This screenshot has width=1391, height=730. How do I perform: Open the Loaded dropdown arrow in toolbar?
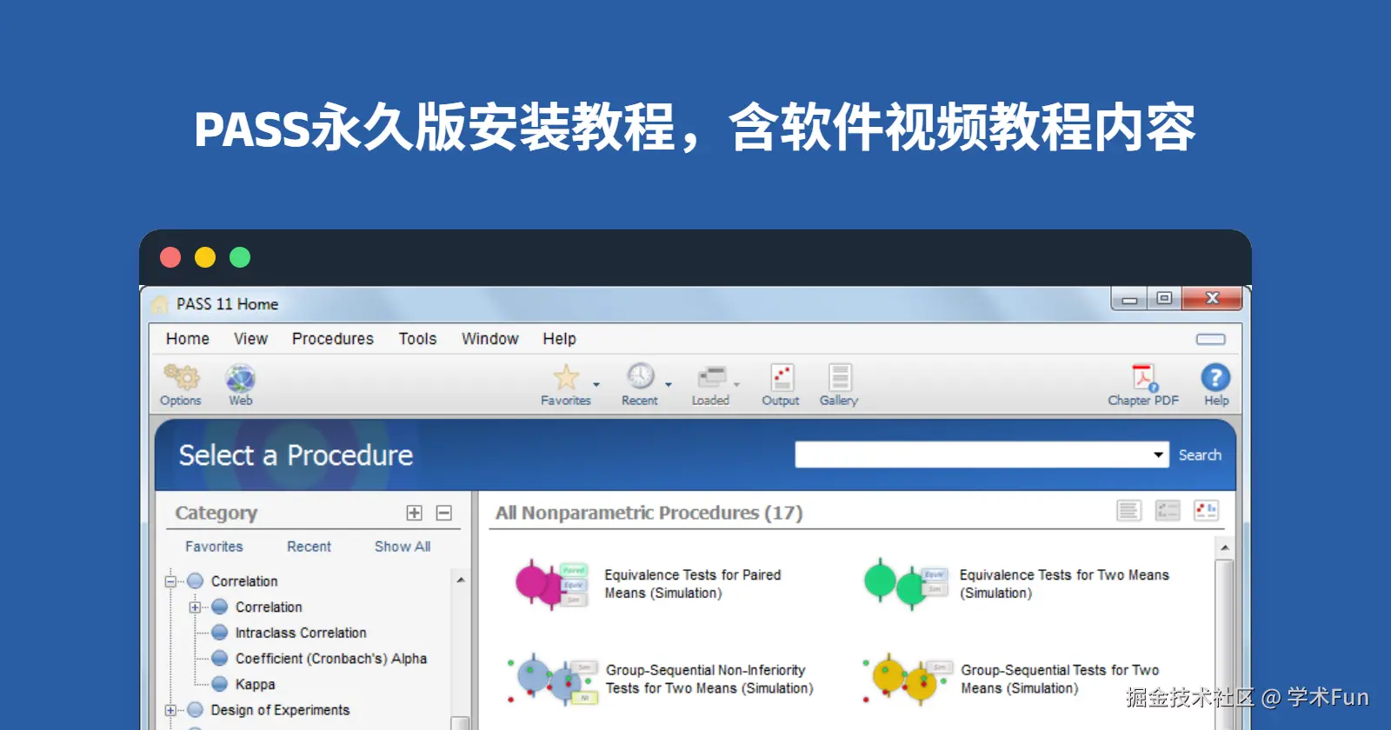[736, 384]
